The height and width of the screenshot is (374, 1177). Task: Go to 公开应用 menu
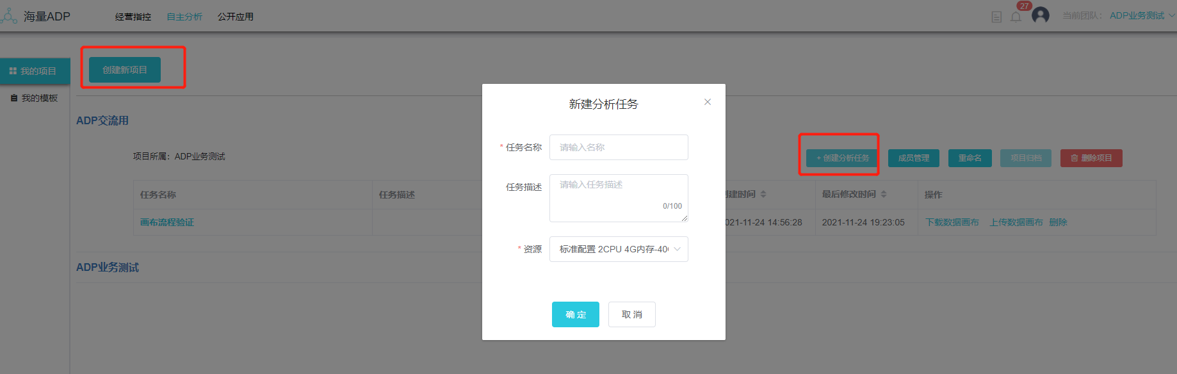click(236, 17)
